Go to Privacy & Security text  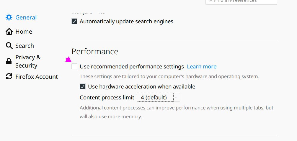pyautogui.click(x=28, y=61)
